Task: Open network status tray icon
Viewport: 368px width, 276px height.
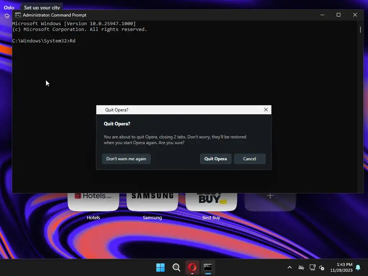Action: pyautogui.click(x=312, y=267)
